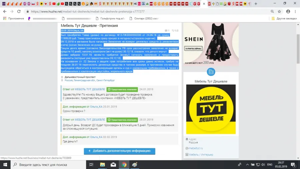Open the Windows Start menu
The image size is (300, 169).
[x=5, y=165]
